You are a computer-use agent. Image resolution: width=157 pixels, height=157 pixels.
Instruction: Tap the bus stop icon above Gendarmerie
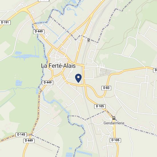pos(114,118)
